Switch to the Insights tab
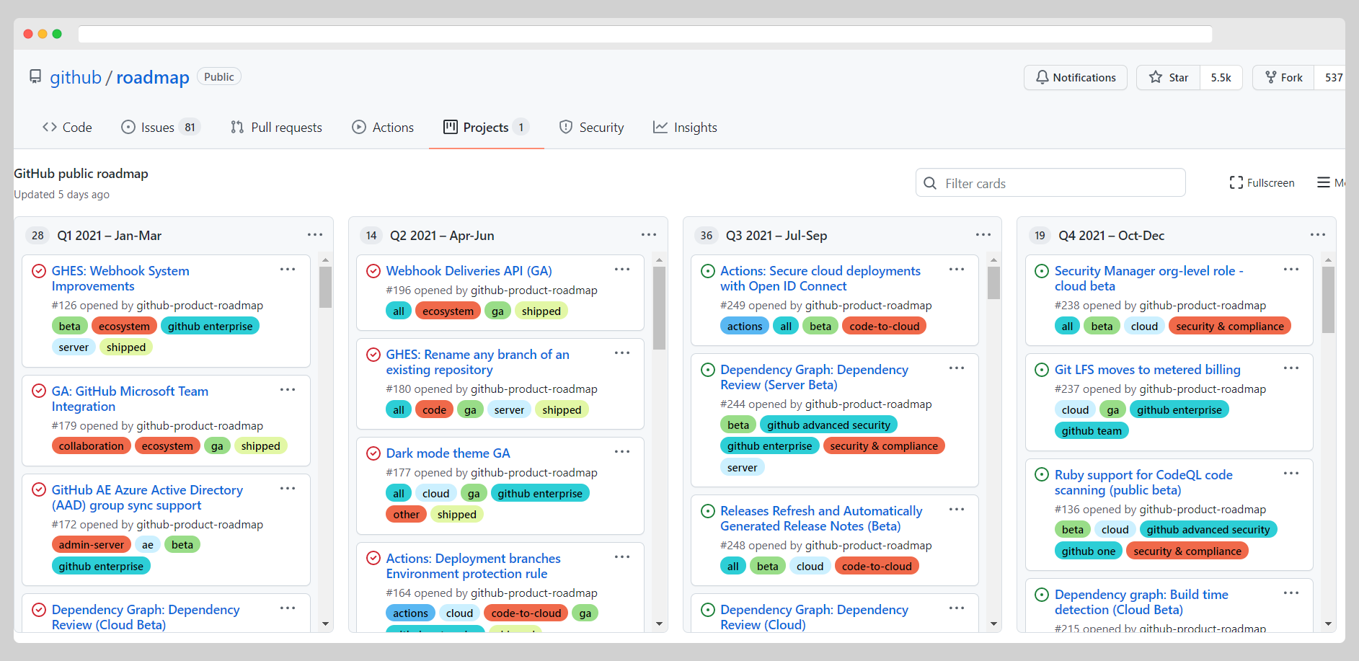The width and height of the screenshot is (1359, 661). coord(685,128)
